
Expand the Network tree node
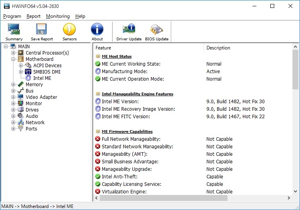pos(13,123)
